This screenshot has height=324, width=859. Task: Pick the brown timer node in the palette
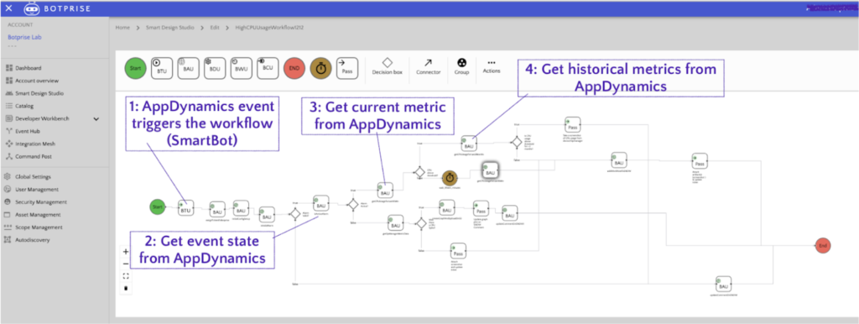321,69
